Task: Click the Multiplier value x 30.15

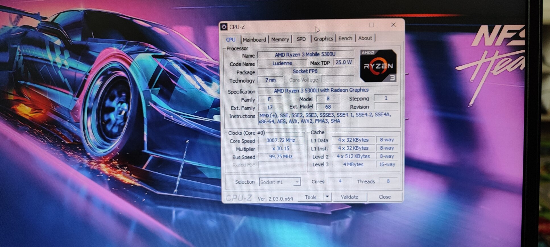Action: coord(281,149)
